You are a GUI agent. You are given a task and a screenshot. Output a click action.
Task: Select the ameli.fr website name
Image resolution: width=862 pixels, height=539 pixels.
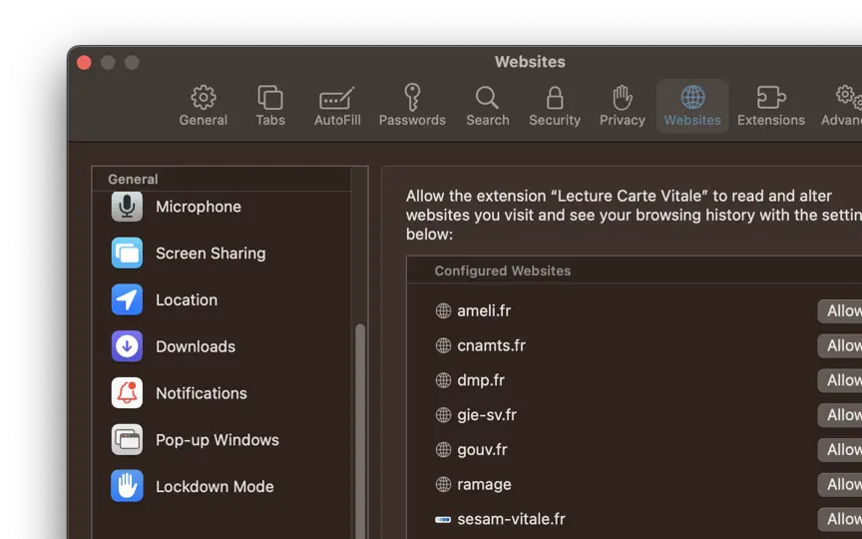pyautogui.click(x=484, y=310)
